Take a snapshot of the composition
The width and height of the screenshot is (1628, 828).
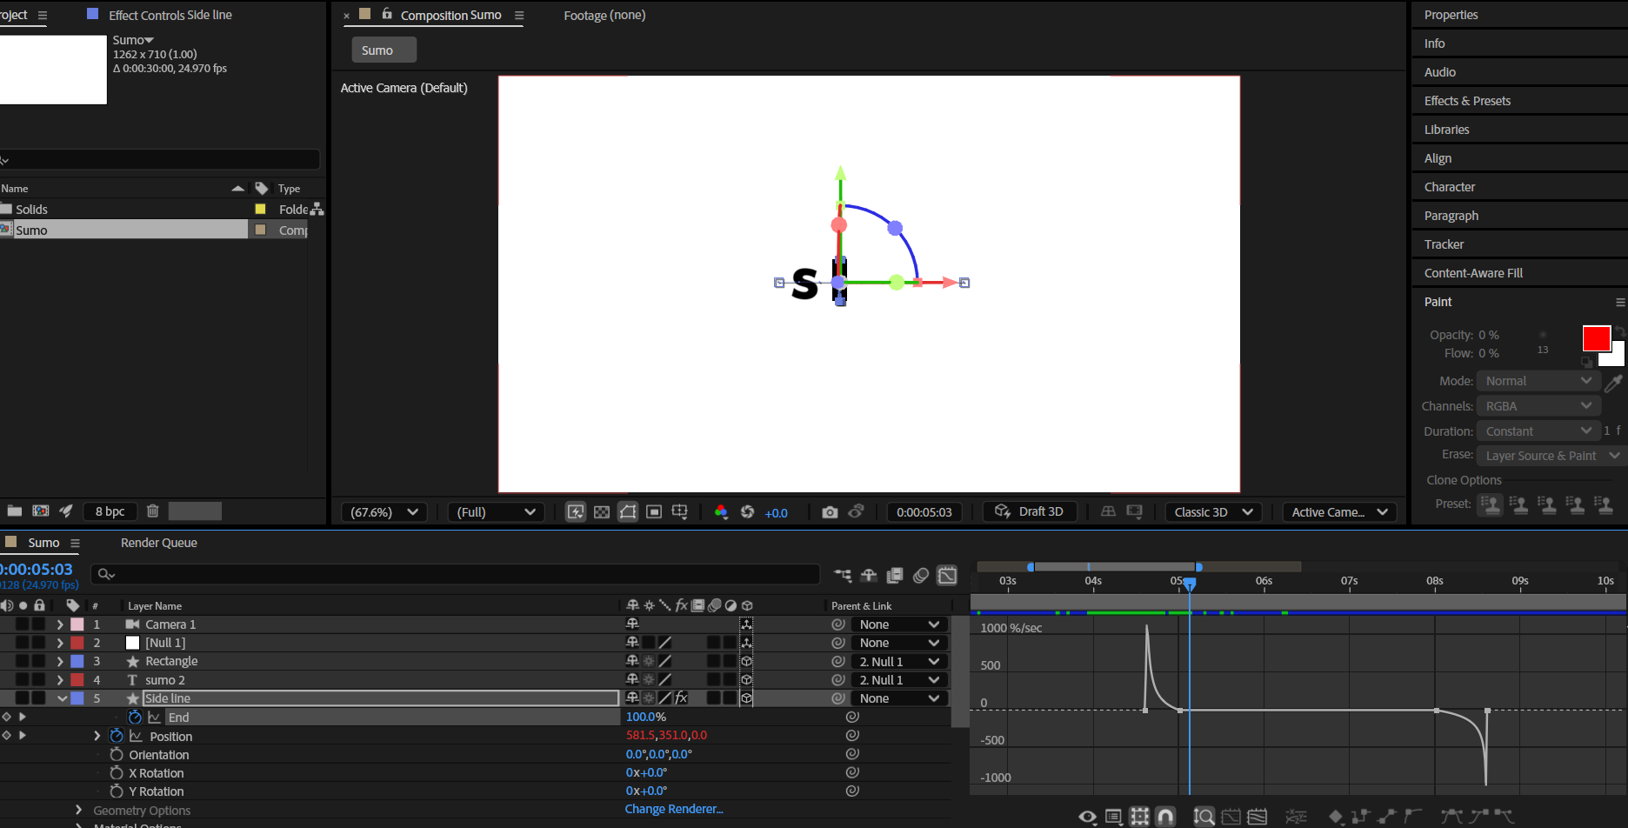point(831,511)
